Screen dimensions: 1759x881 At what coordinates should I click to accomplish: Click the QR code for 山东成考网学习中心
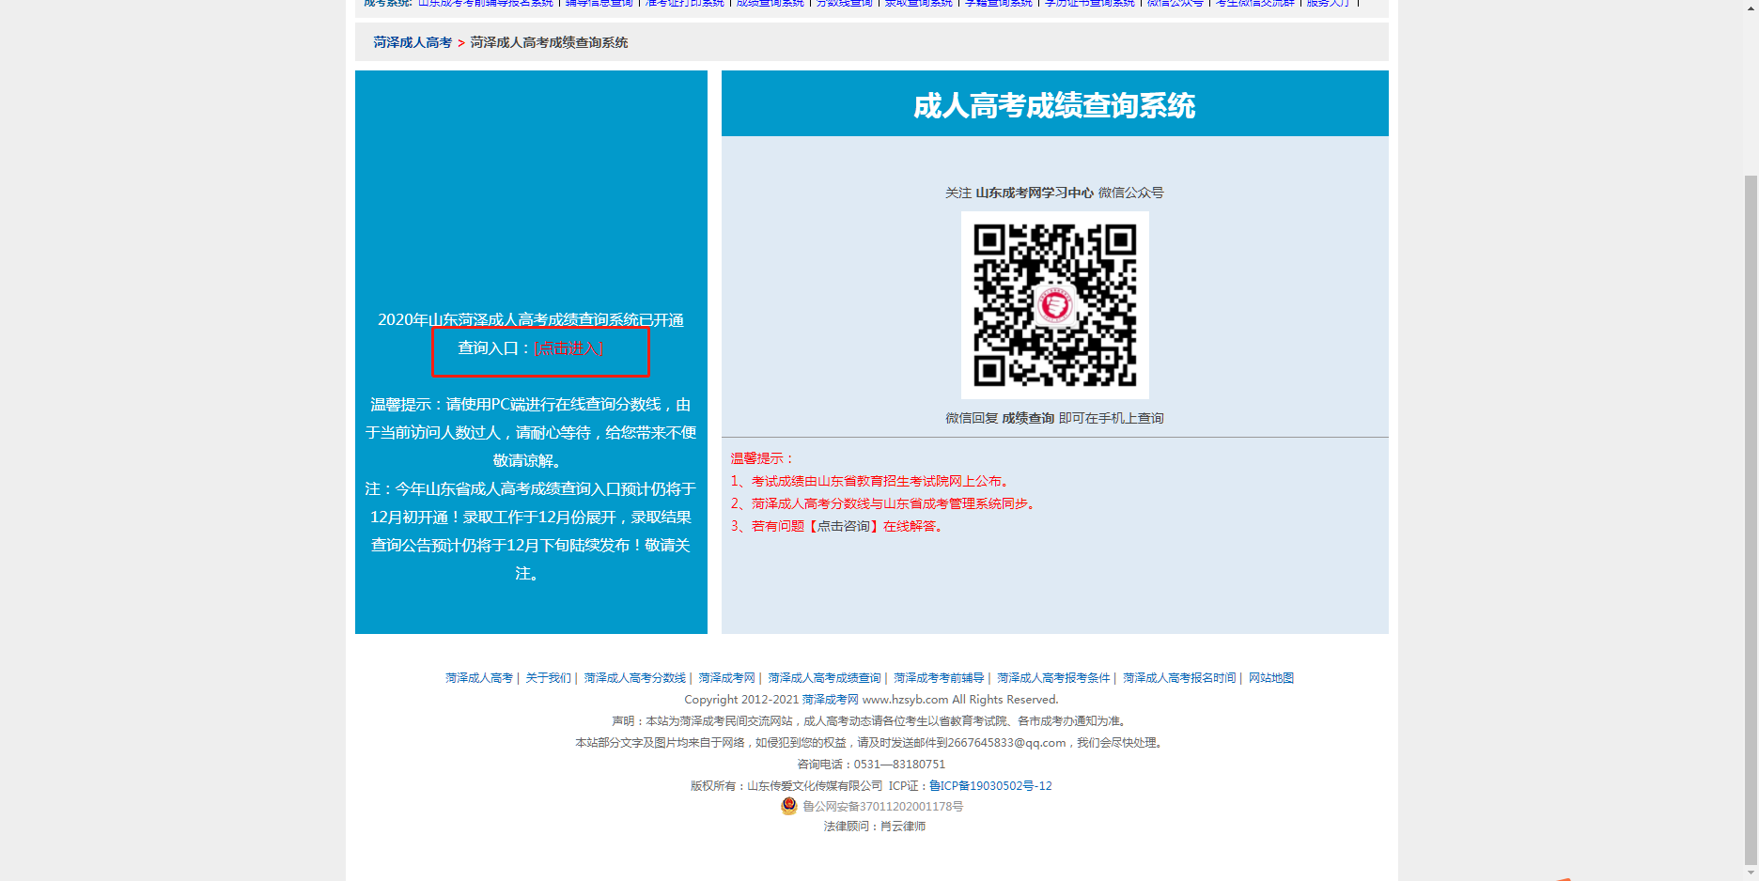click(x=1054, y=304)
